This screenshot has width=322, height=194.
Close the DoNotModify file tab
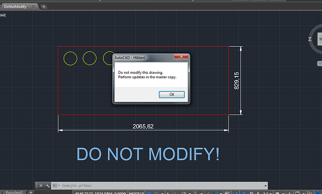pos(34,6)
